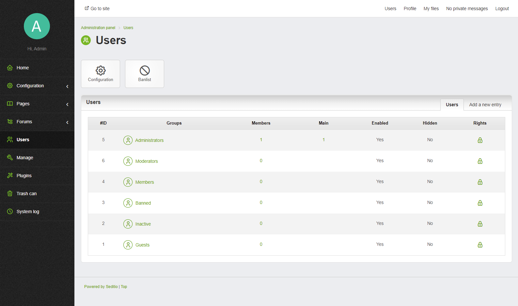Open rights lock for Administrators group
Screen dimensions: 518x306
pyautogui.click(x=480, y=140)
